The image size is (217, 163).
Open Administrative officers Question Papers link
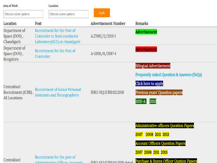coord(165,126)
